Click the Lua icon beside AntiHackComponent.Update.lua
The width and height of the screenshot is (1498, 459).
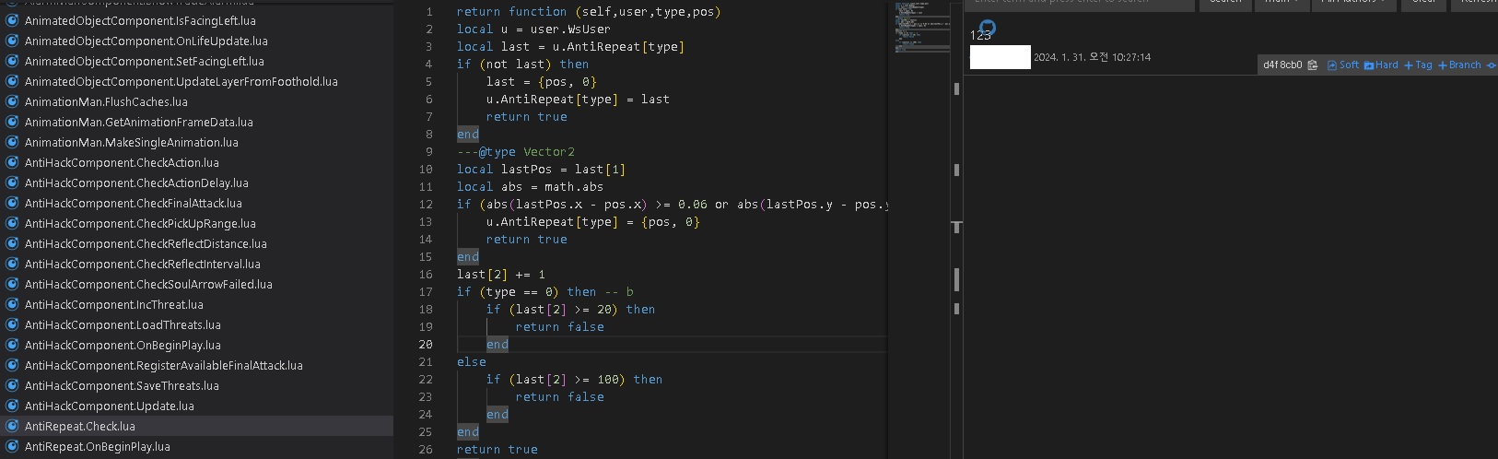coord(12,406)
